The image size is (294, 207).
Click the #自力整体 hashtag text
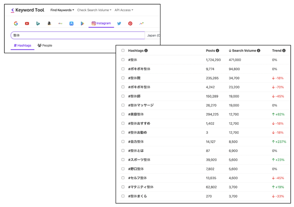(136, 142)
